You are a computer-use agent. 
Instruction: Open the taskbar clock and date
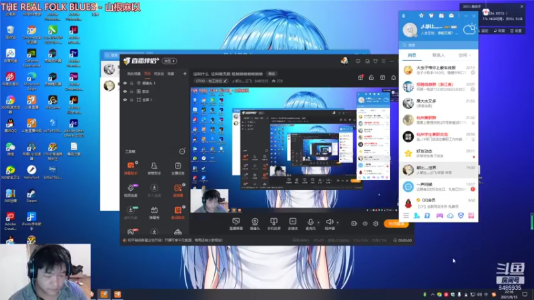(509, 294)
